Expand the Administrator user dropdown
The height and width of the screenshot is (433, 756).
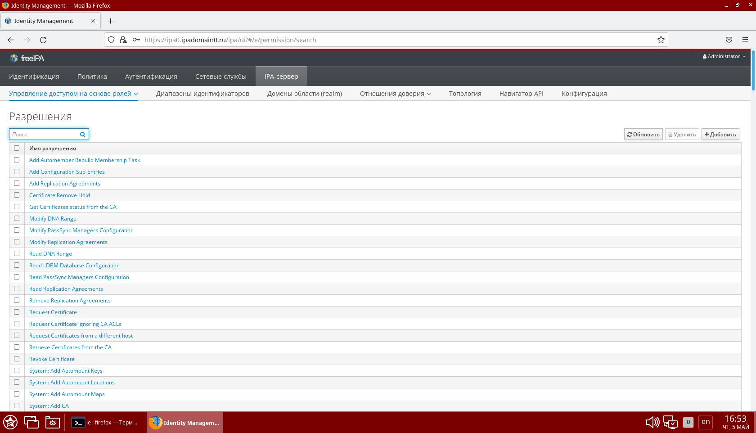point(724,57)
